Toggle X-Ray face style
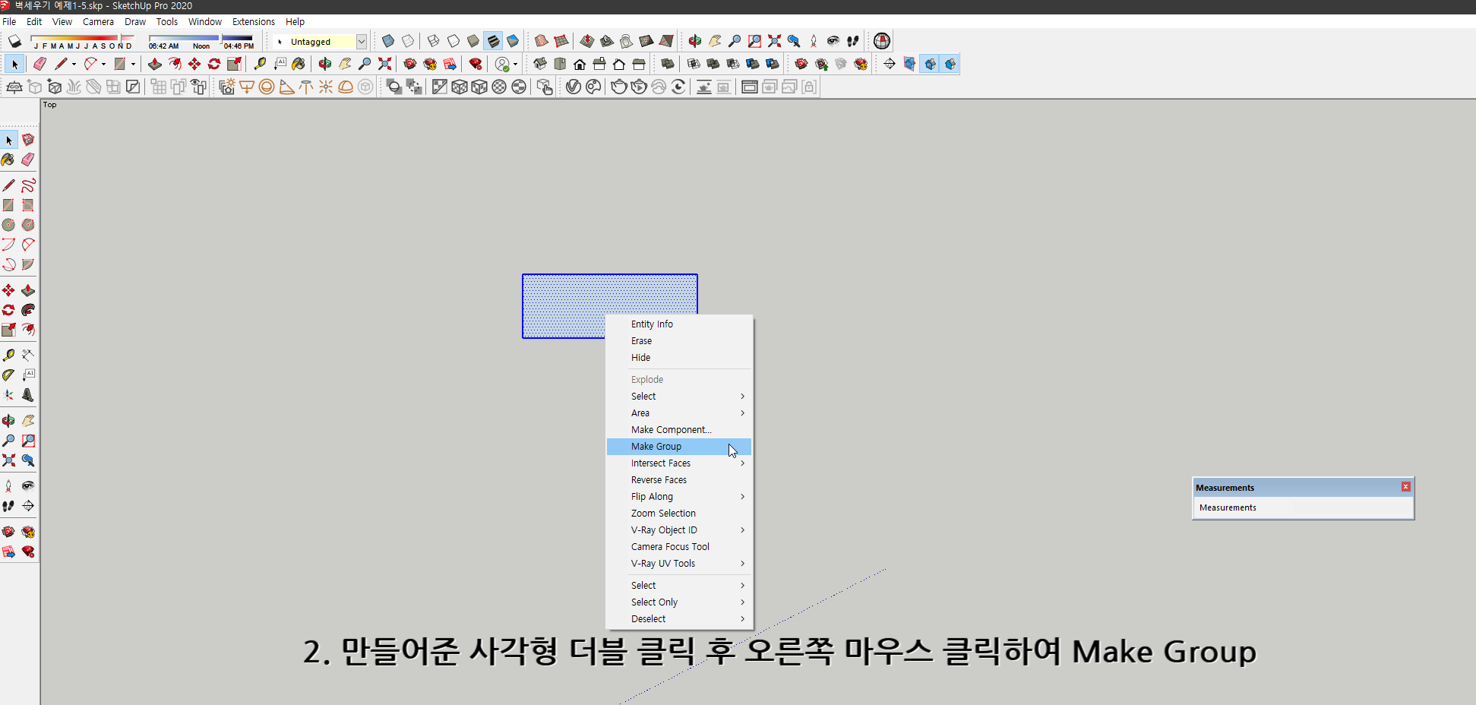The width and height of the screenshot is (1476, 705). click(388, 41)
